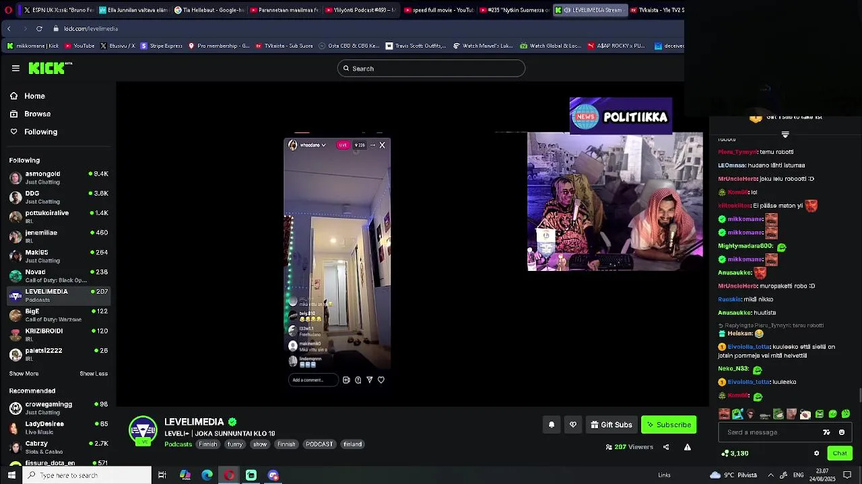Open crowegaminggg recommended channel
Image resolution: width=862 pixels, height=484 pixels.
[x=59, y=408]
